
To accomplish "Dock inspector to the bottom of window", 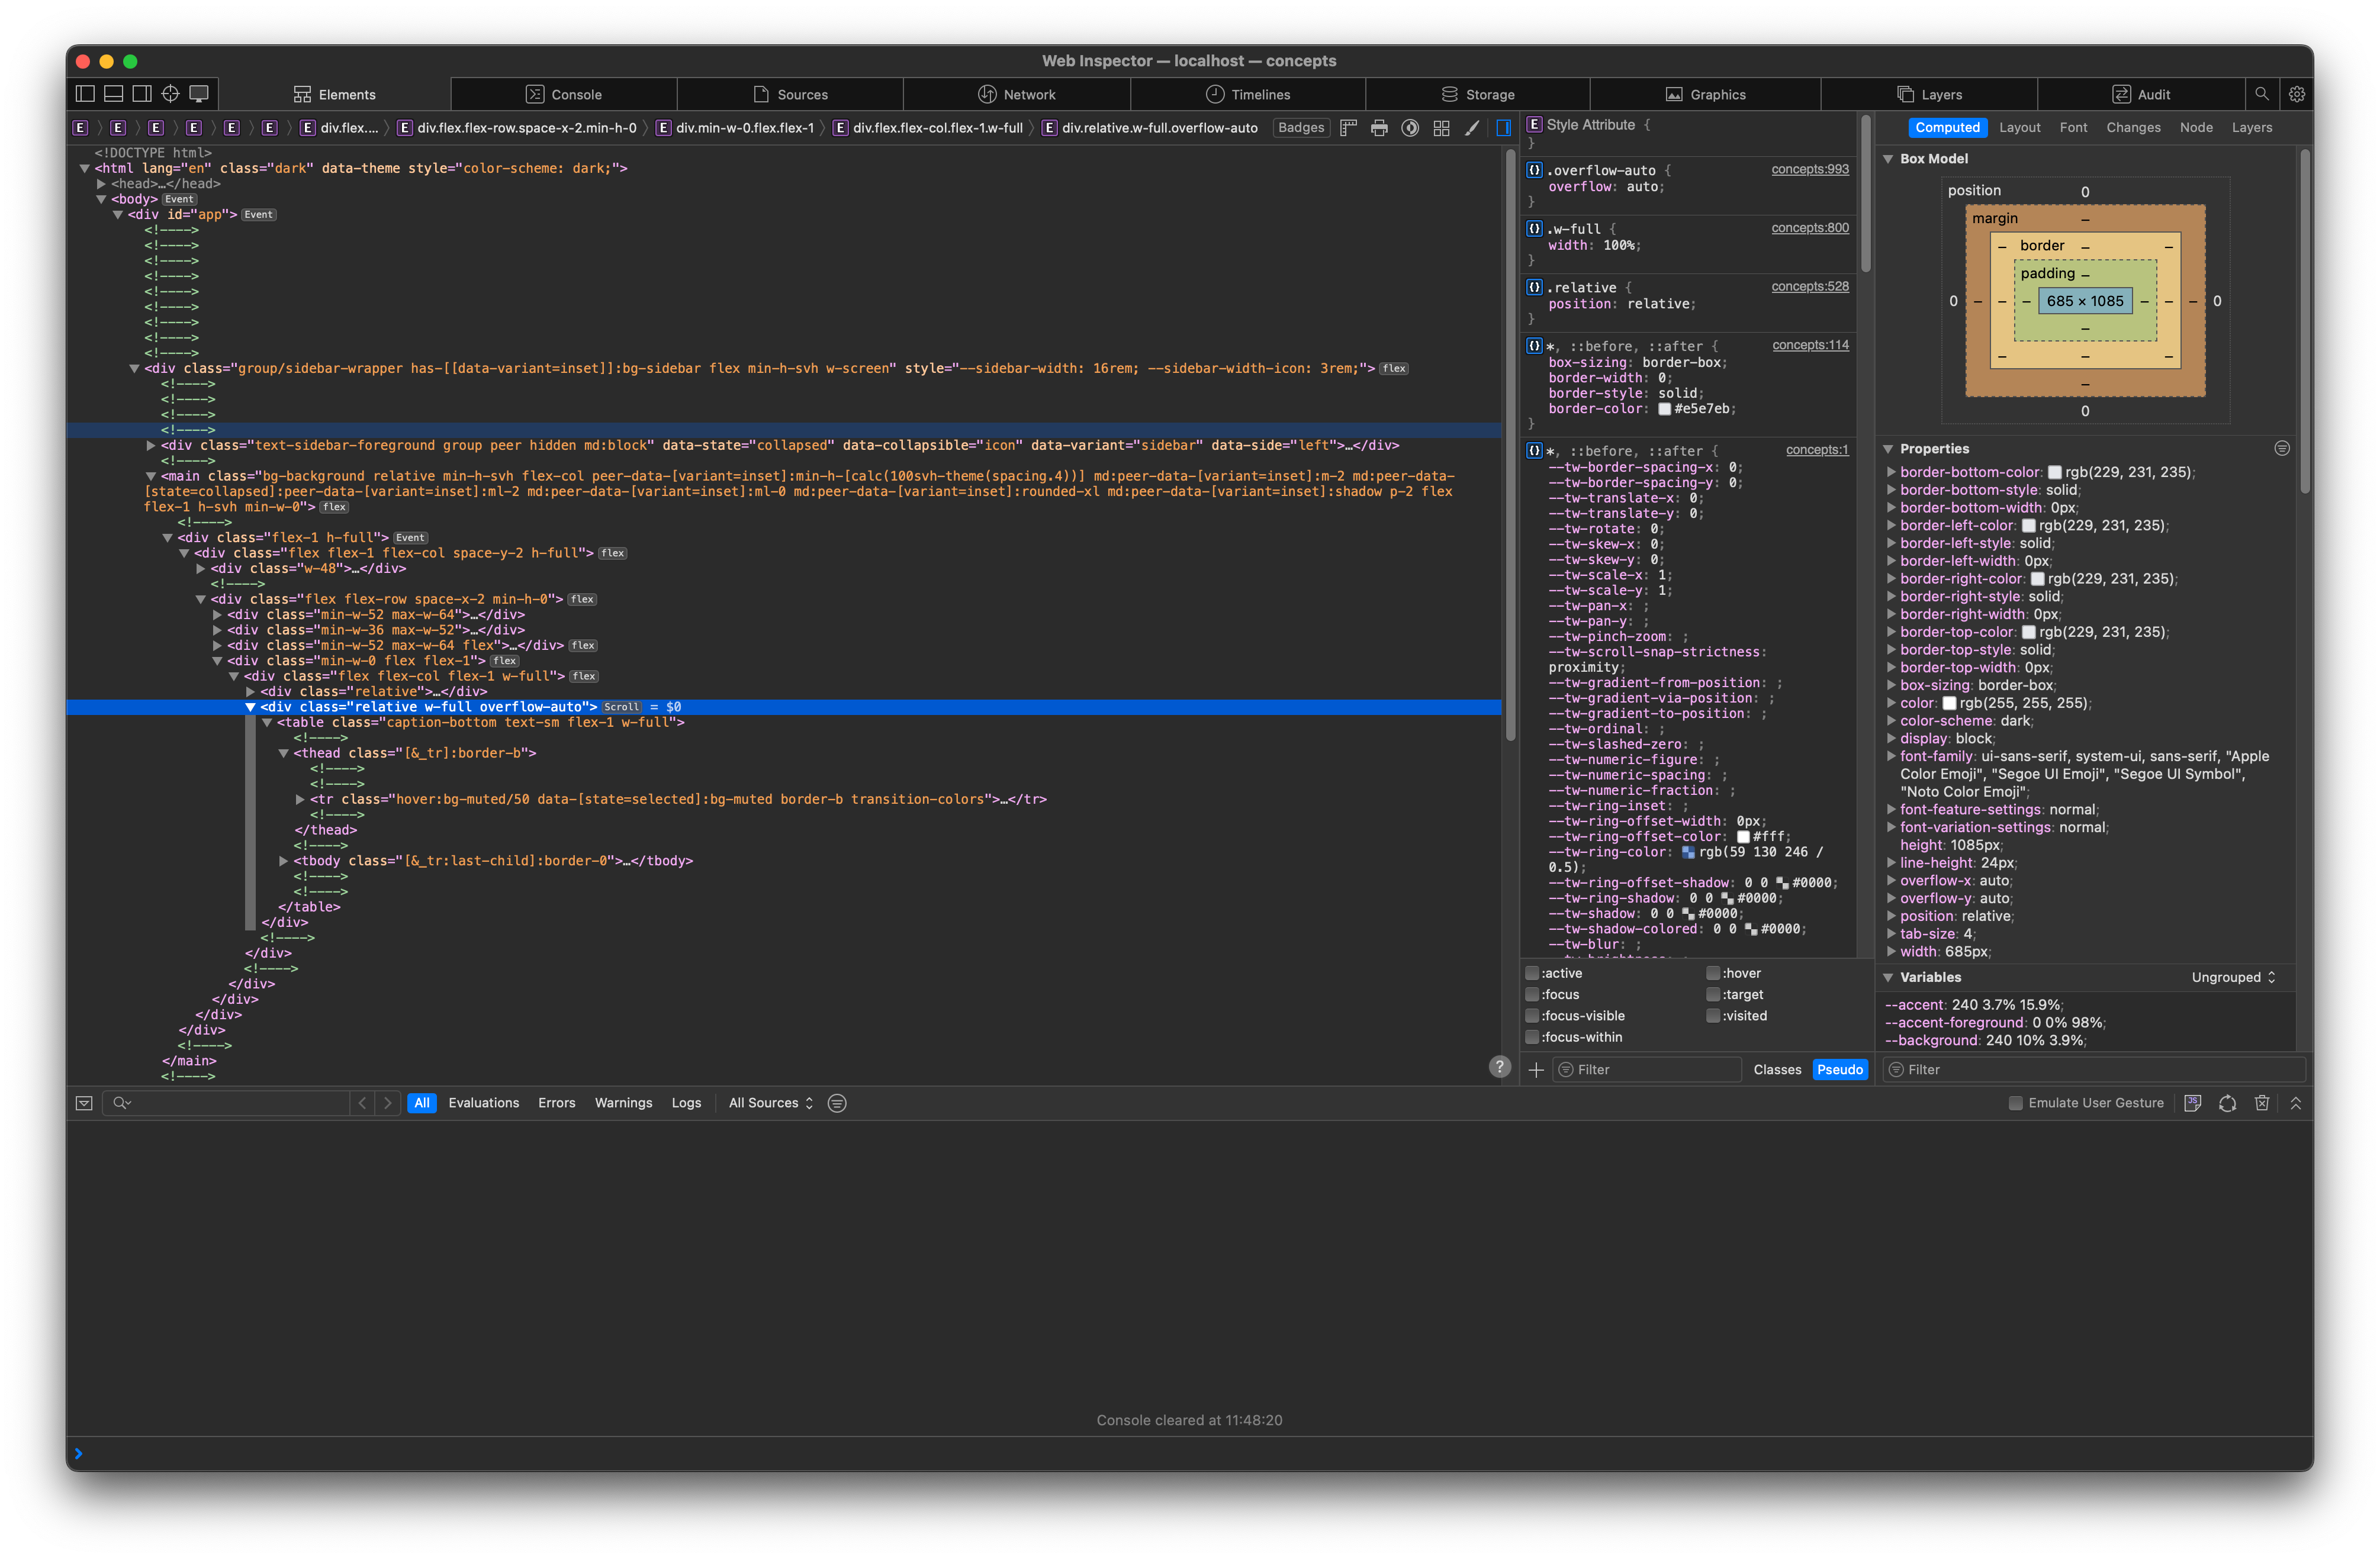I will click(x=114, y=94).
